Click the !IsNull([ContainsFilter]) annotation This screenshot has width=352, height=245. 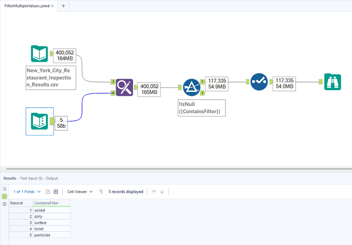(x=202, y=108)
